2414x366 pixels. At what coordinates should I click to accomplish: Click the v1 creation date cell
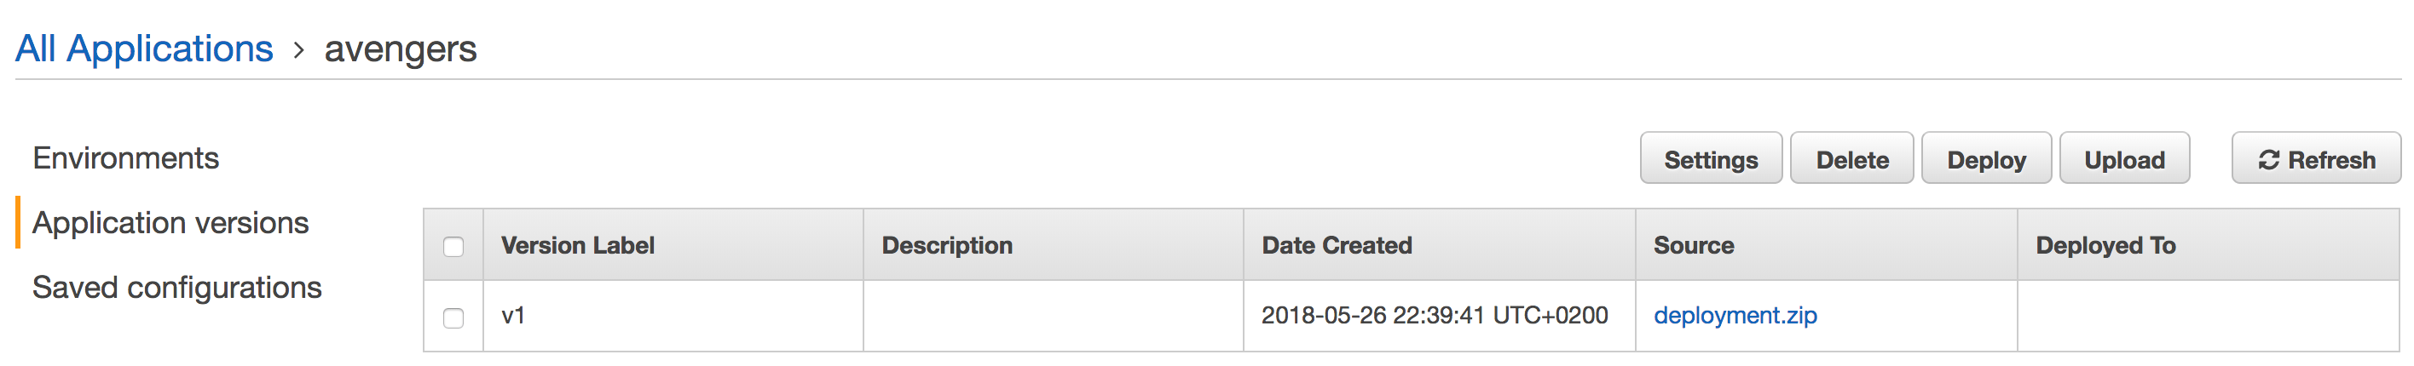click(x=1440, y=317)
